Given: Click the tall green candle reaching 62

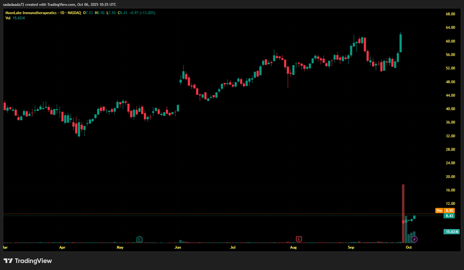Looking at the screenshot, I should [401, 43].
